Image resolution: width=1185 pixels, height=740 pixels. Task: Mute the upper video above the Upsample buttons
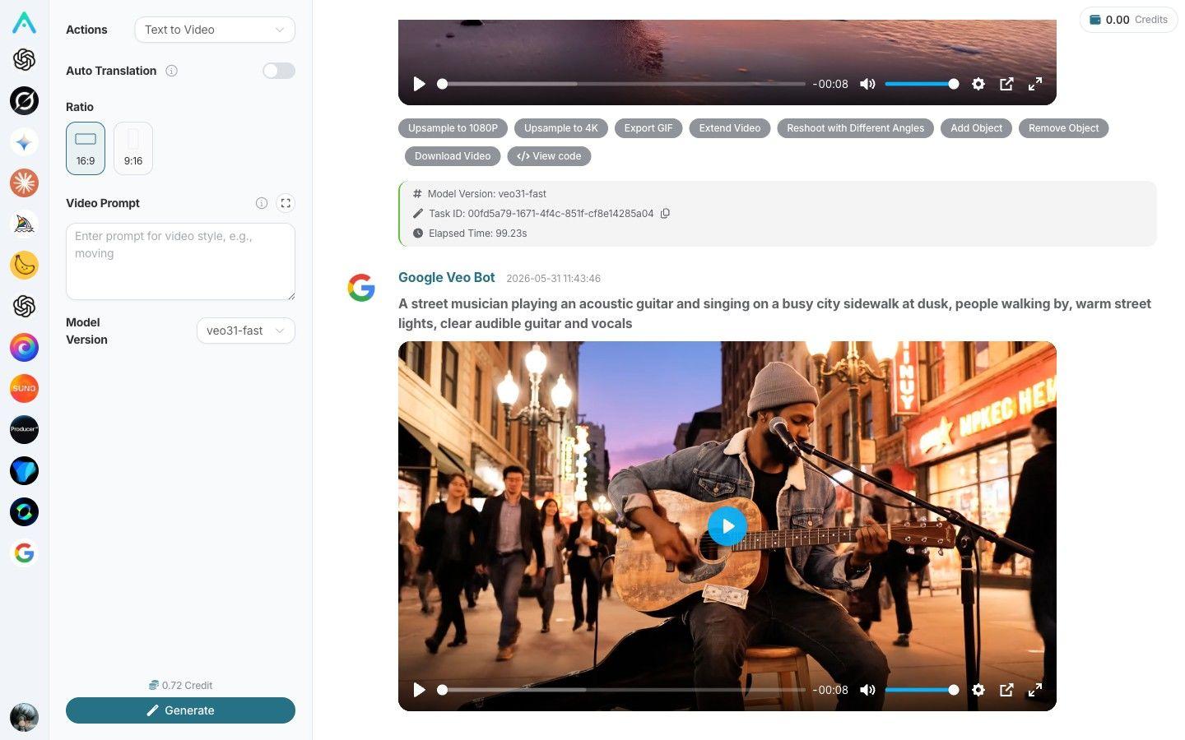tap(867, 84)
